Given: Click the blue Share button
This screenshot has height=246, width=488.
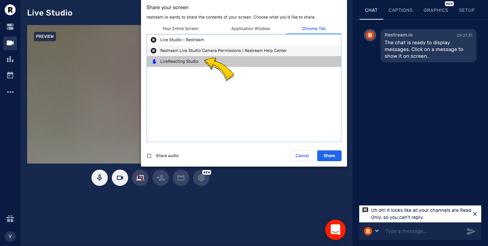Looking at the screenshot, I should [x=329, y=156].
